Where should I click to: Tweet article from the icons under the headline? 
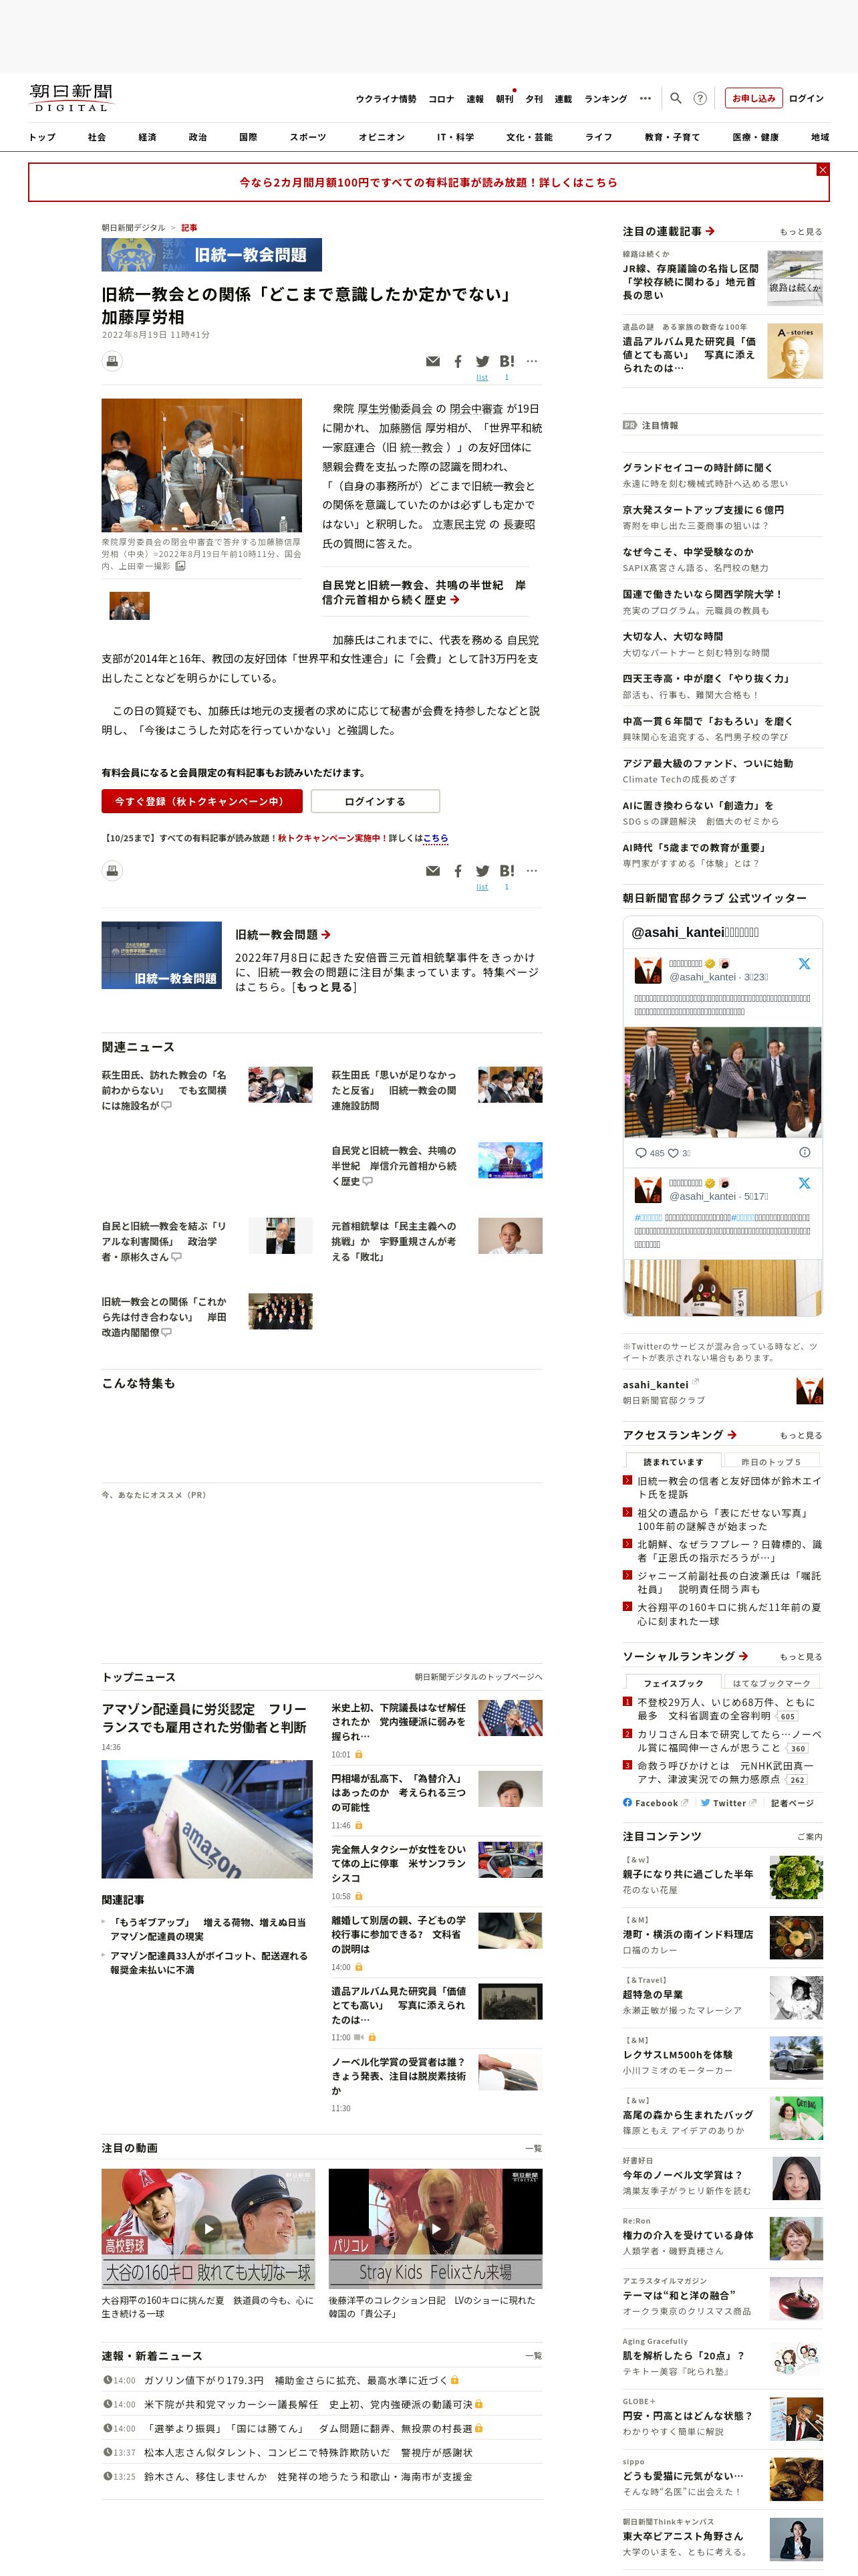[x=482, y=361]
